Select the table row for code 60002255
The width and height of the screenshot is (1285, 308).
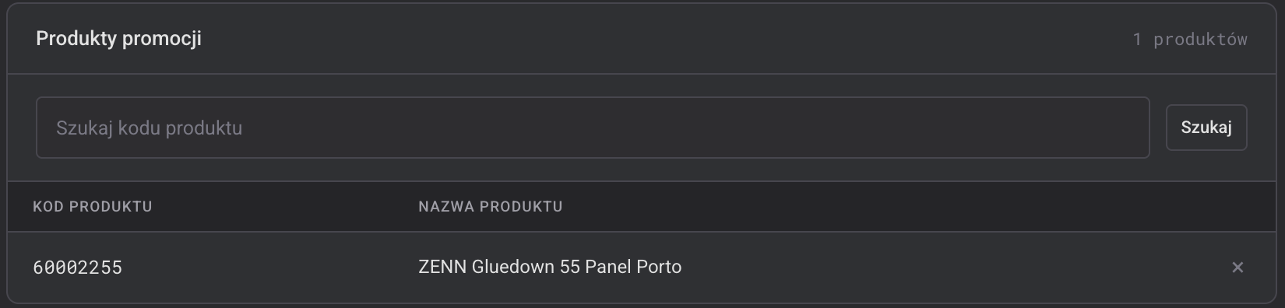[642, 268]
